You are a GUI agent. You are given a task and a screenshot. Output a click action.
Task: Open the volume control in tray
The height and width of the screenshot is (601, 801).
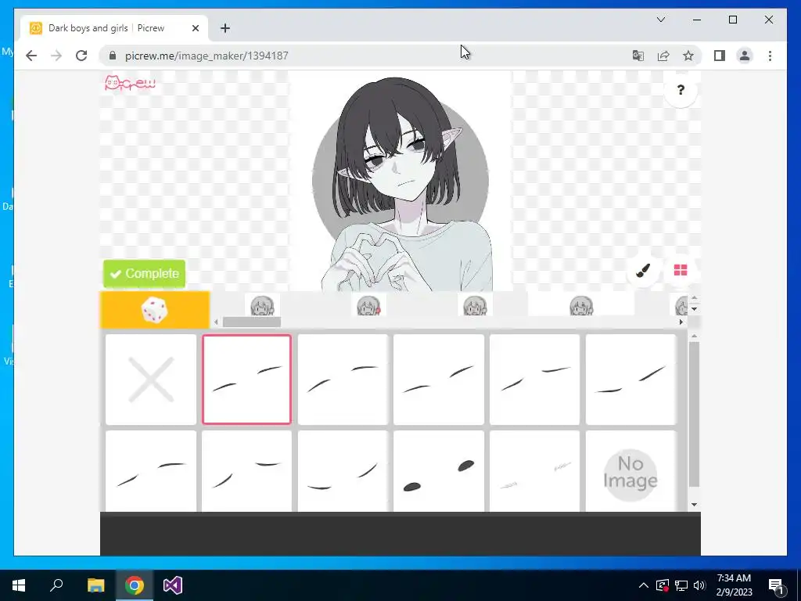(699, 585)
